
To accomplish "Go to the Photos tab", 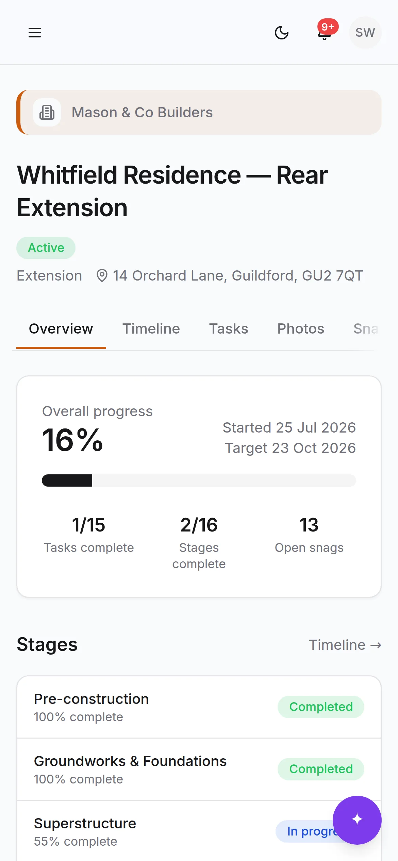I will point(301,329).
